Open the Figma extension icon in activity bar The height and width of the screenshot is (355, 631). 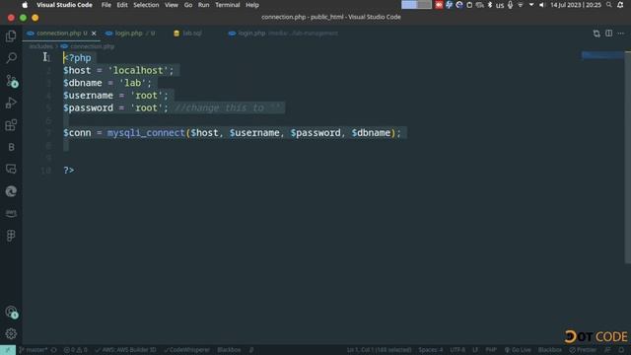[11, 236]
